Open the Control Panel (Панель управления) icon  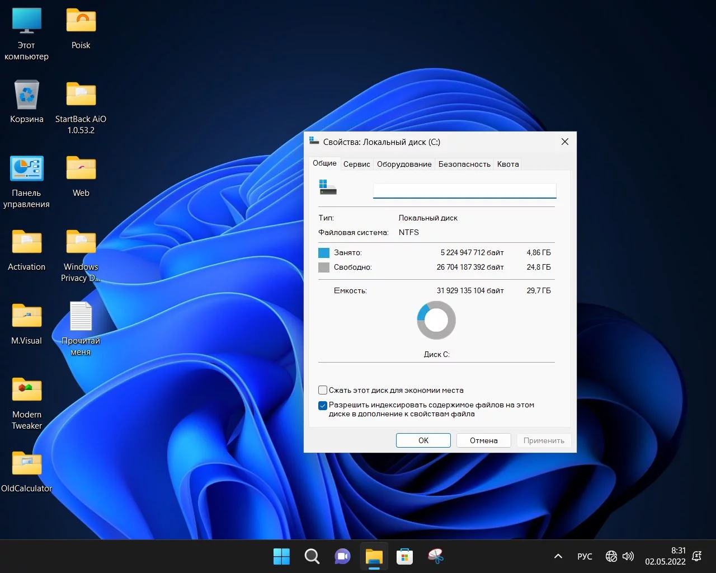click(x=27, y=169)
